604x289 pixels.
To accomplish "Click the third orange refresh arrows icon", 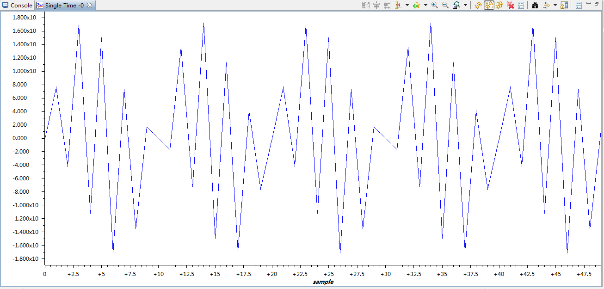I will 499,5.
